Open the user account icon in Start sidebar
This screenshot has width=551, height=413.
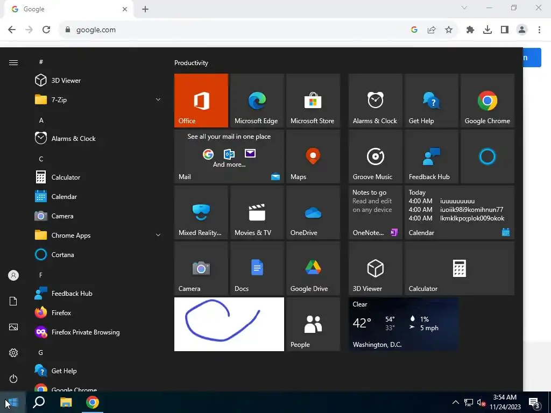pos(13,275)
